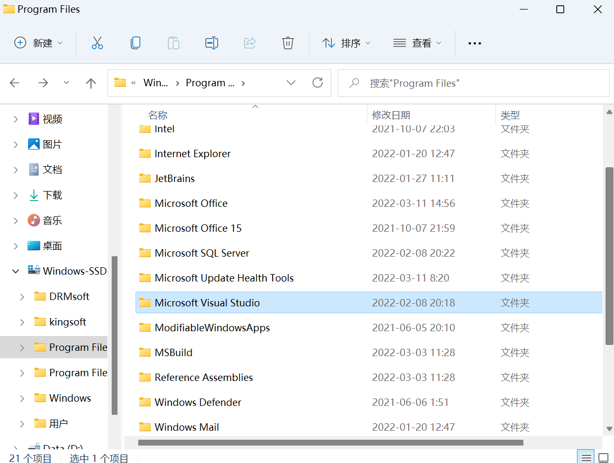Show hidden breadcrumb path with « chevron

pos(133,83)
